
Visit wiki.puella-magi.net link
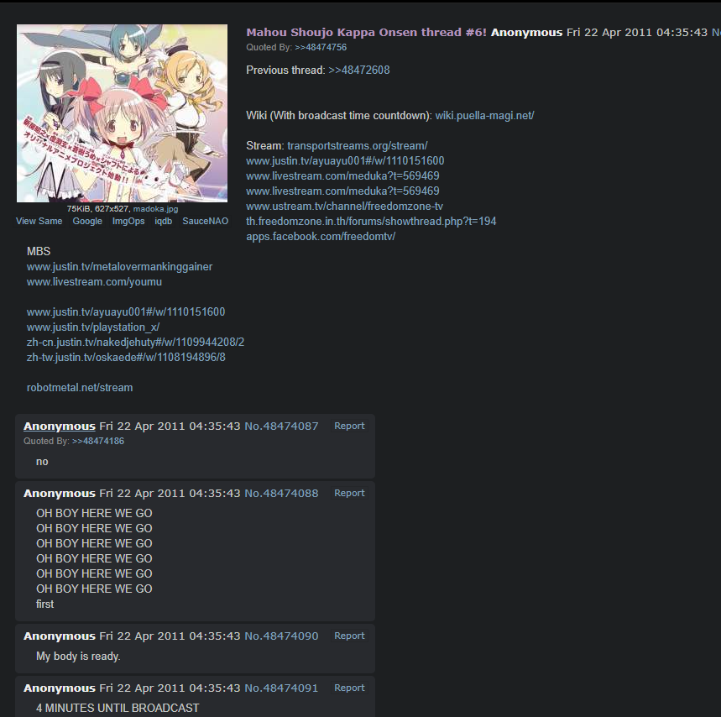[484, 115]
